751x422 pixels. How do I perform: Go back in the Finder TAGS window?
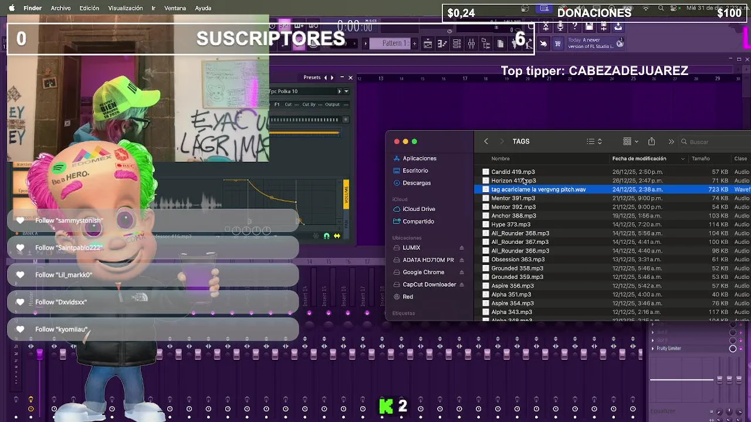pos(486,141)
